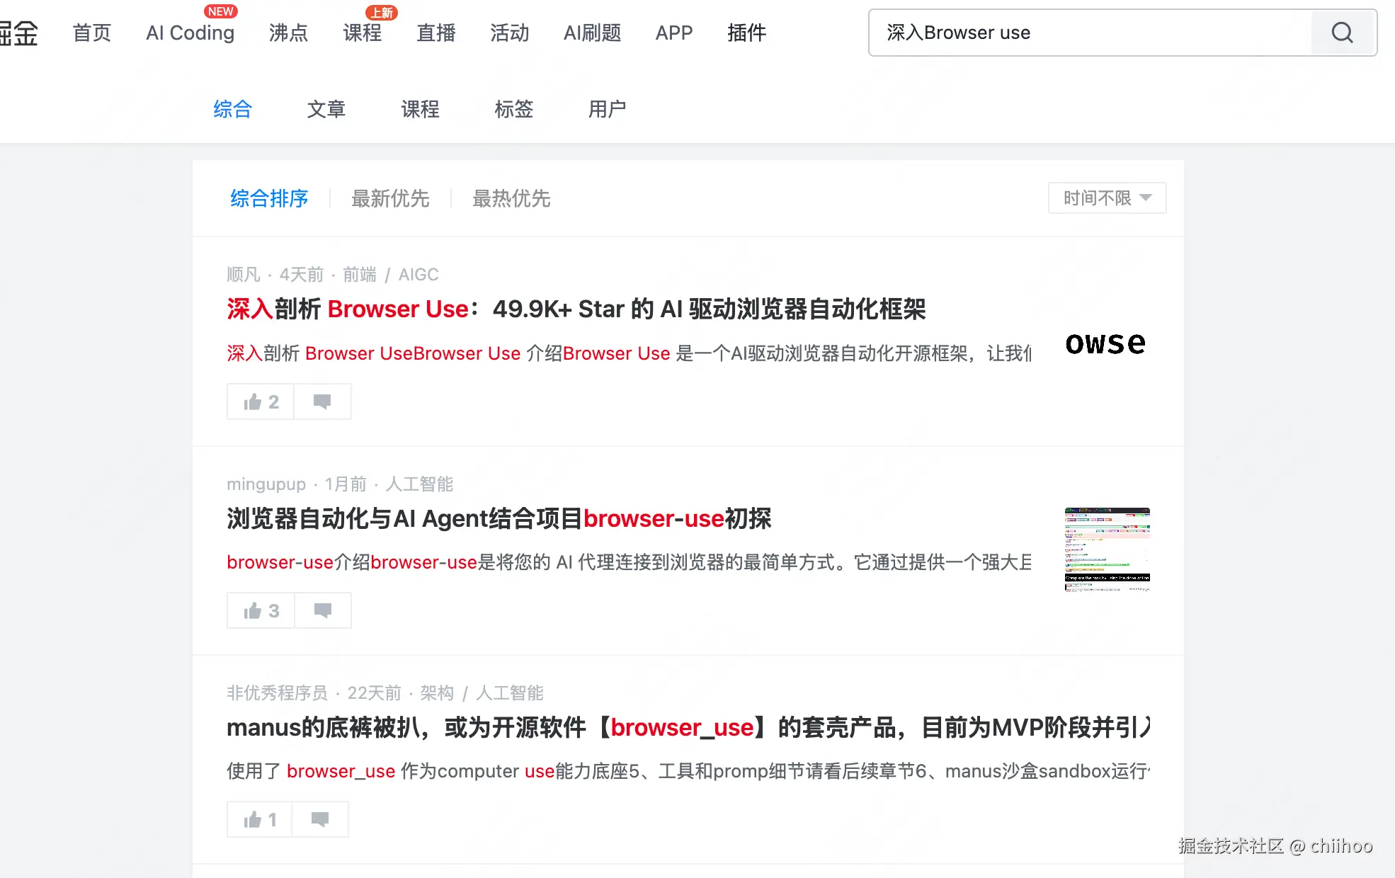The width and height of the screenshot is (1395, 878).
Task: Open the 时间不限 time filter dropdown
Action: point(1106,198)
